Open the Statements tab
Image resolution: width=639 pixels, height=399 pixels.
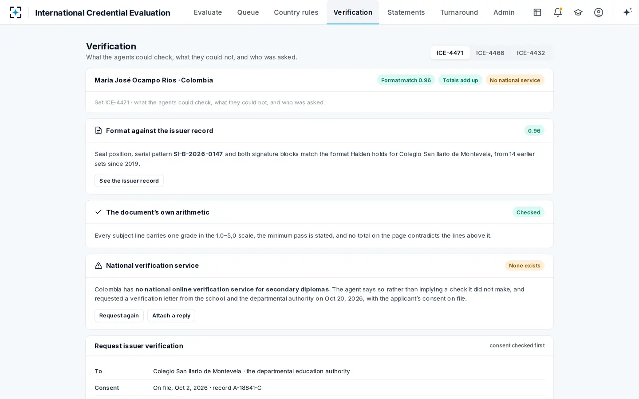click(406, 12)
